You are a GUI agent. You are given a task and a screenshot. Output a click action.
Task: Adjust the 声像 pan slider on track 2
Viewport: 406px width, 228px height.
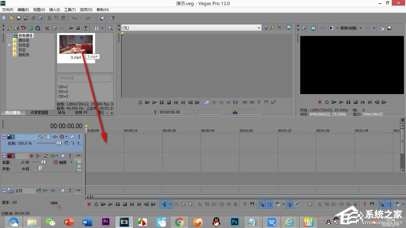(41, 168)
